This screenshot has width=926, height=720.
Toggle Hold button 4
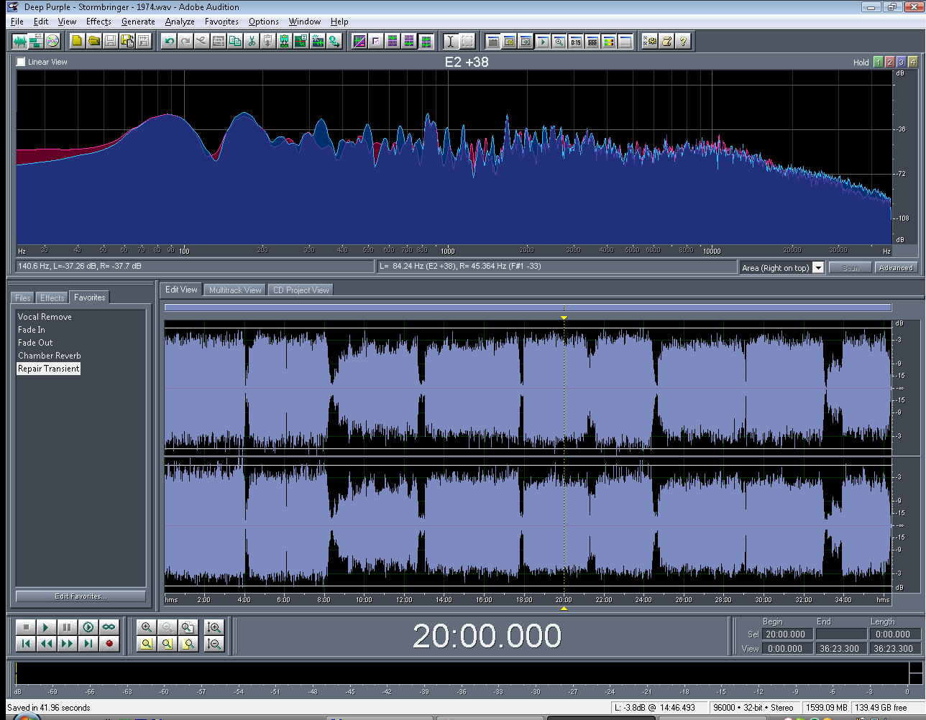click(x=912, y=62)
